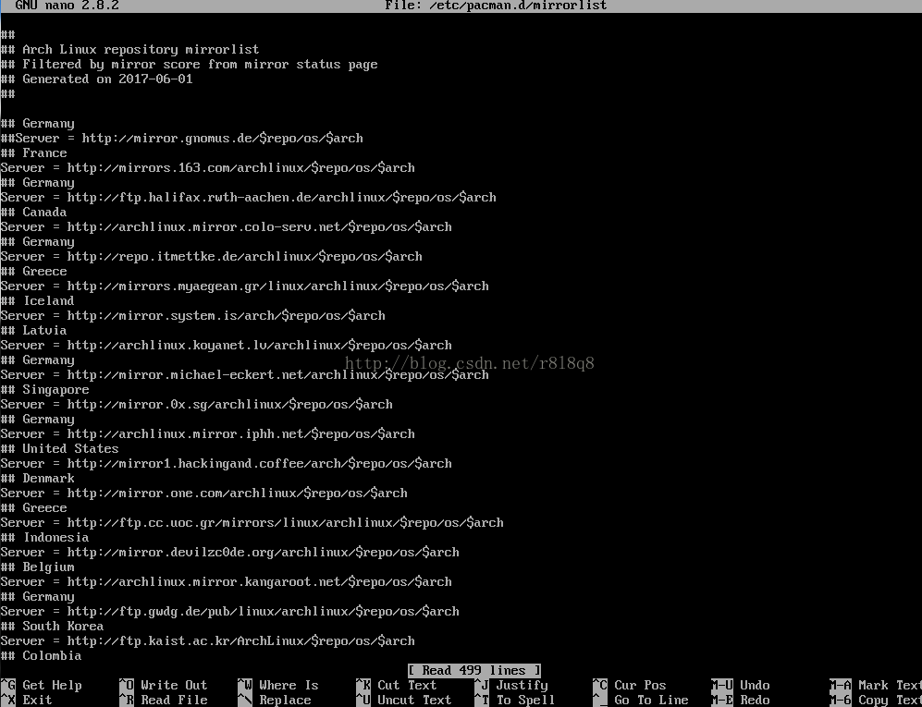Click the '## Indonesia' comment line

point(44,537)
